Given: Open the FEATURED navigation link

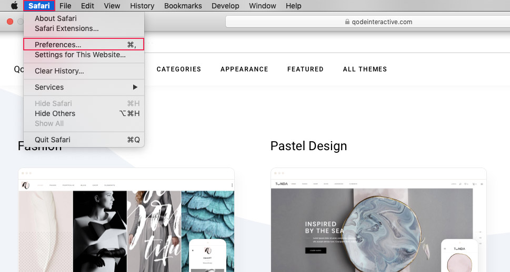Looking at the screenshot, I should coord(305,69).
